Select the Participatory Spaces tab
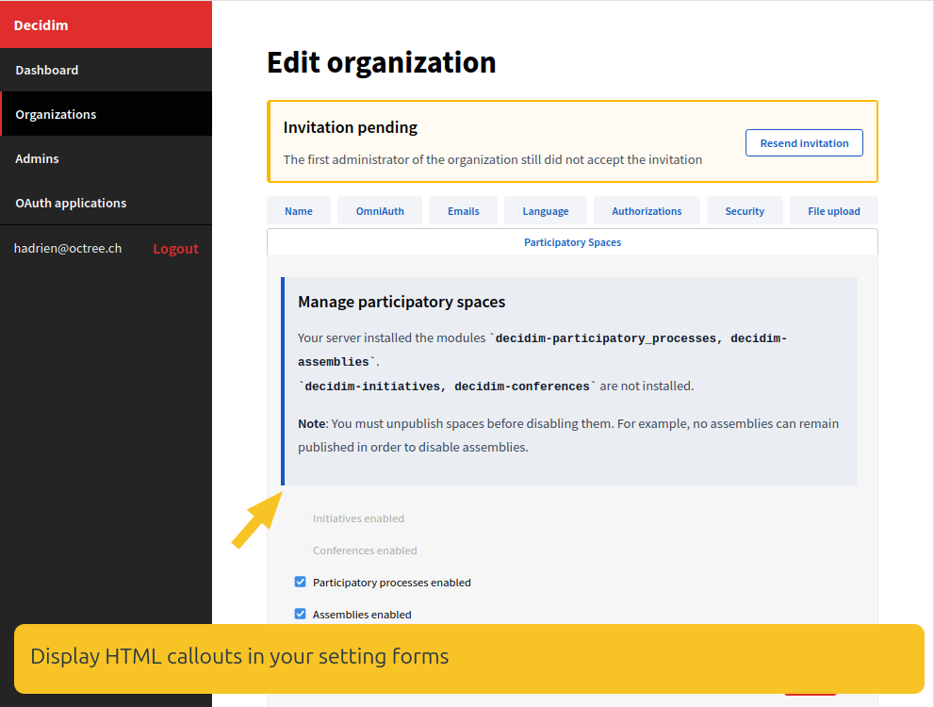934x707 pixels. (x=572, y=242)
